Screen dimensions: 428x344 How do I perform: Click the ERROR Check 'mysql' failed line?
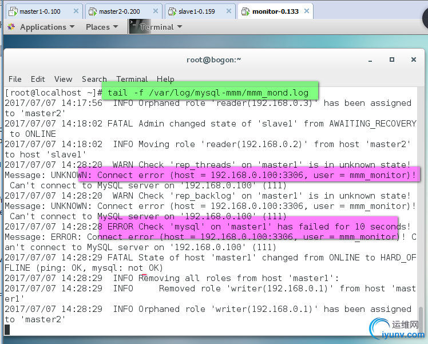pyautogui.click(x=208, y=227)
